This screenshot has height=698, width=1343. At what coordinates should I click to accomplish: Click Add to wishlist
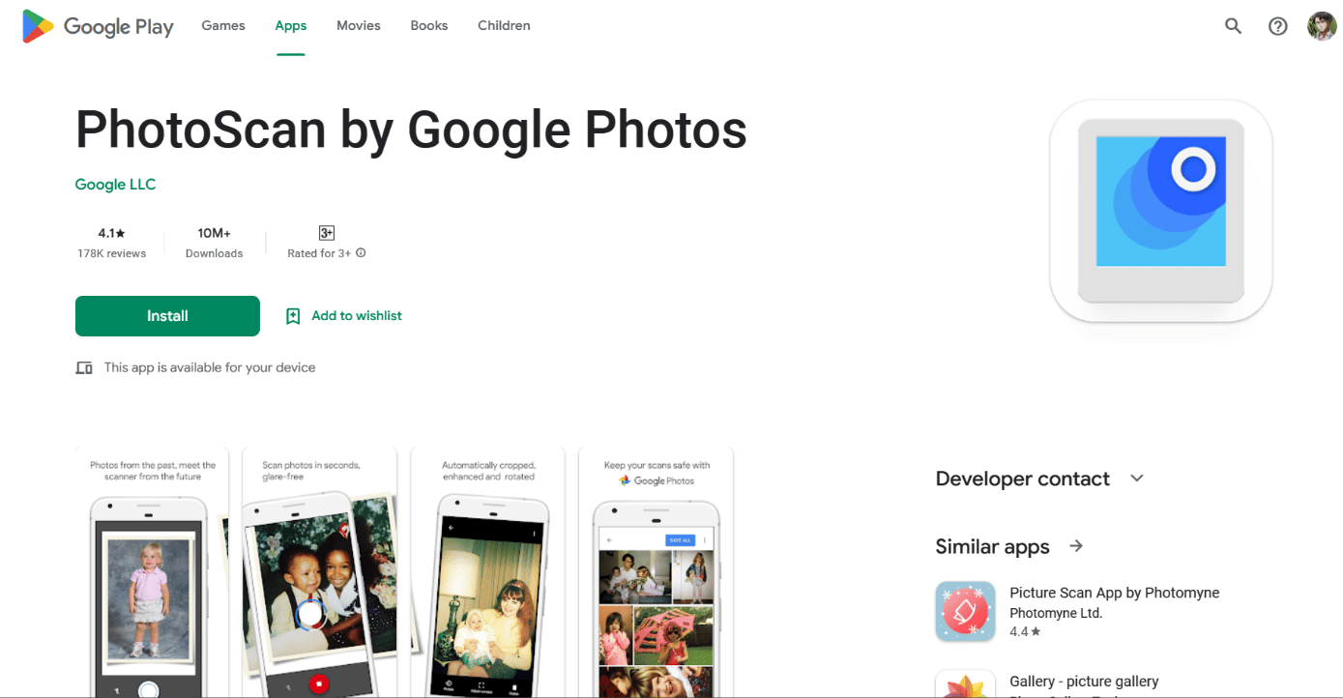[357, 316]
